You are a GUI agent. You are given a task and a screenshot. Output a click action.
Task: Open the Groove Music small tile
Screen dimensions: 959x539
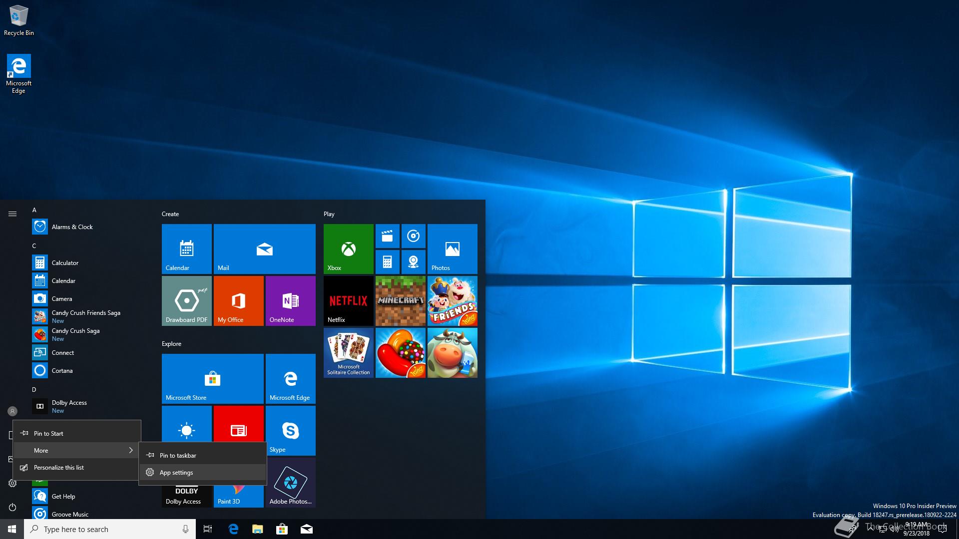pyautogui.click(x=413, y=236)
